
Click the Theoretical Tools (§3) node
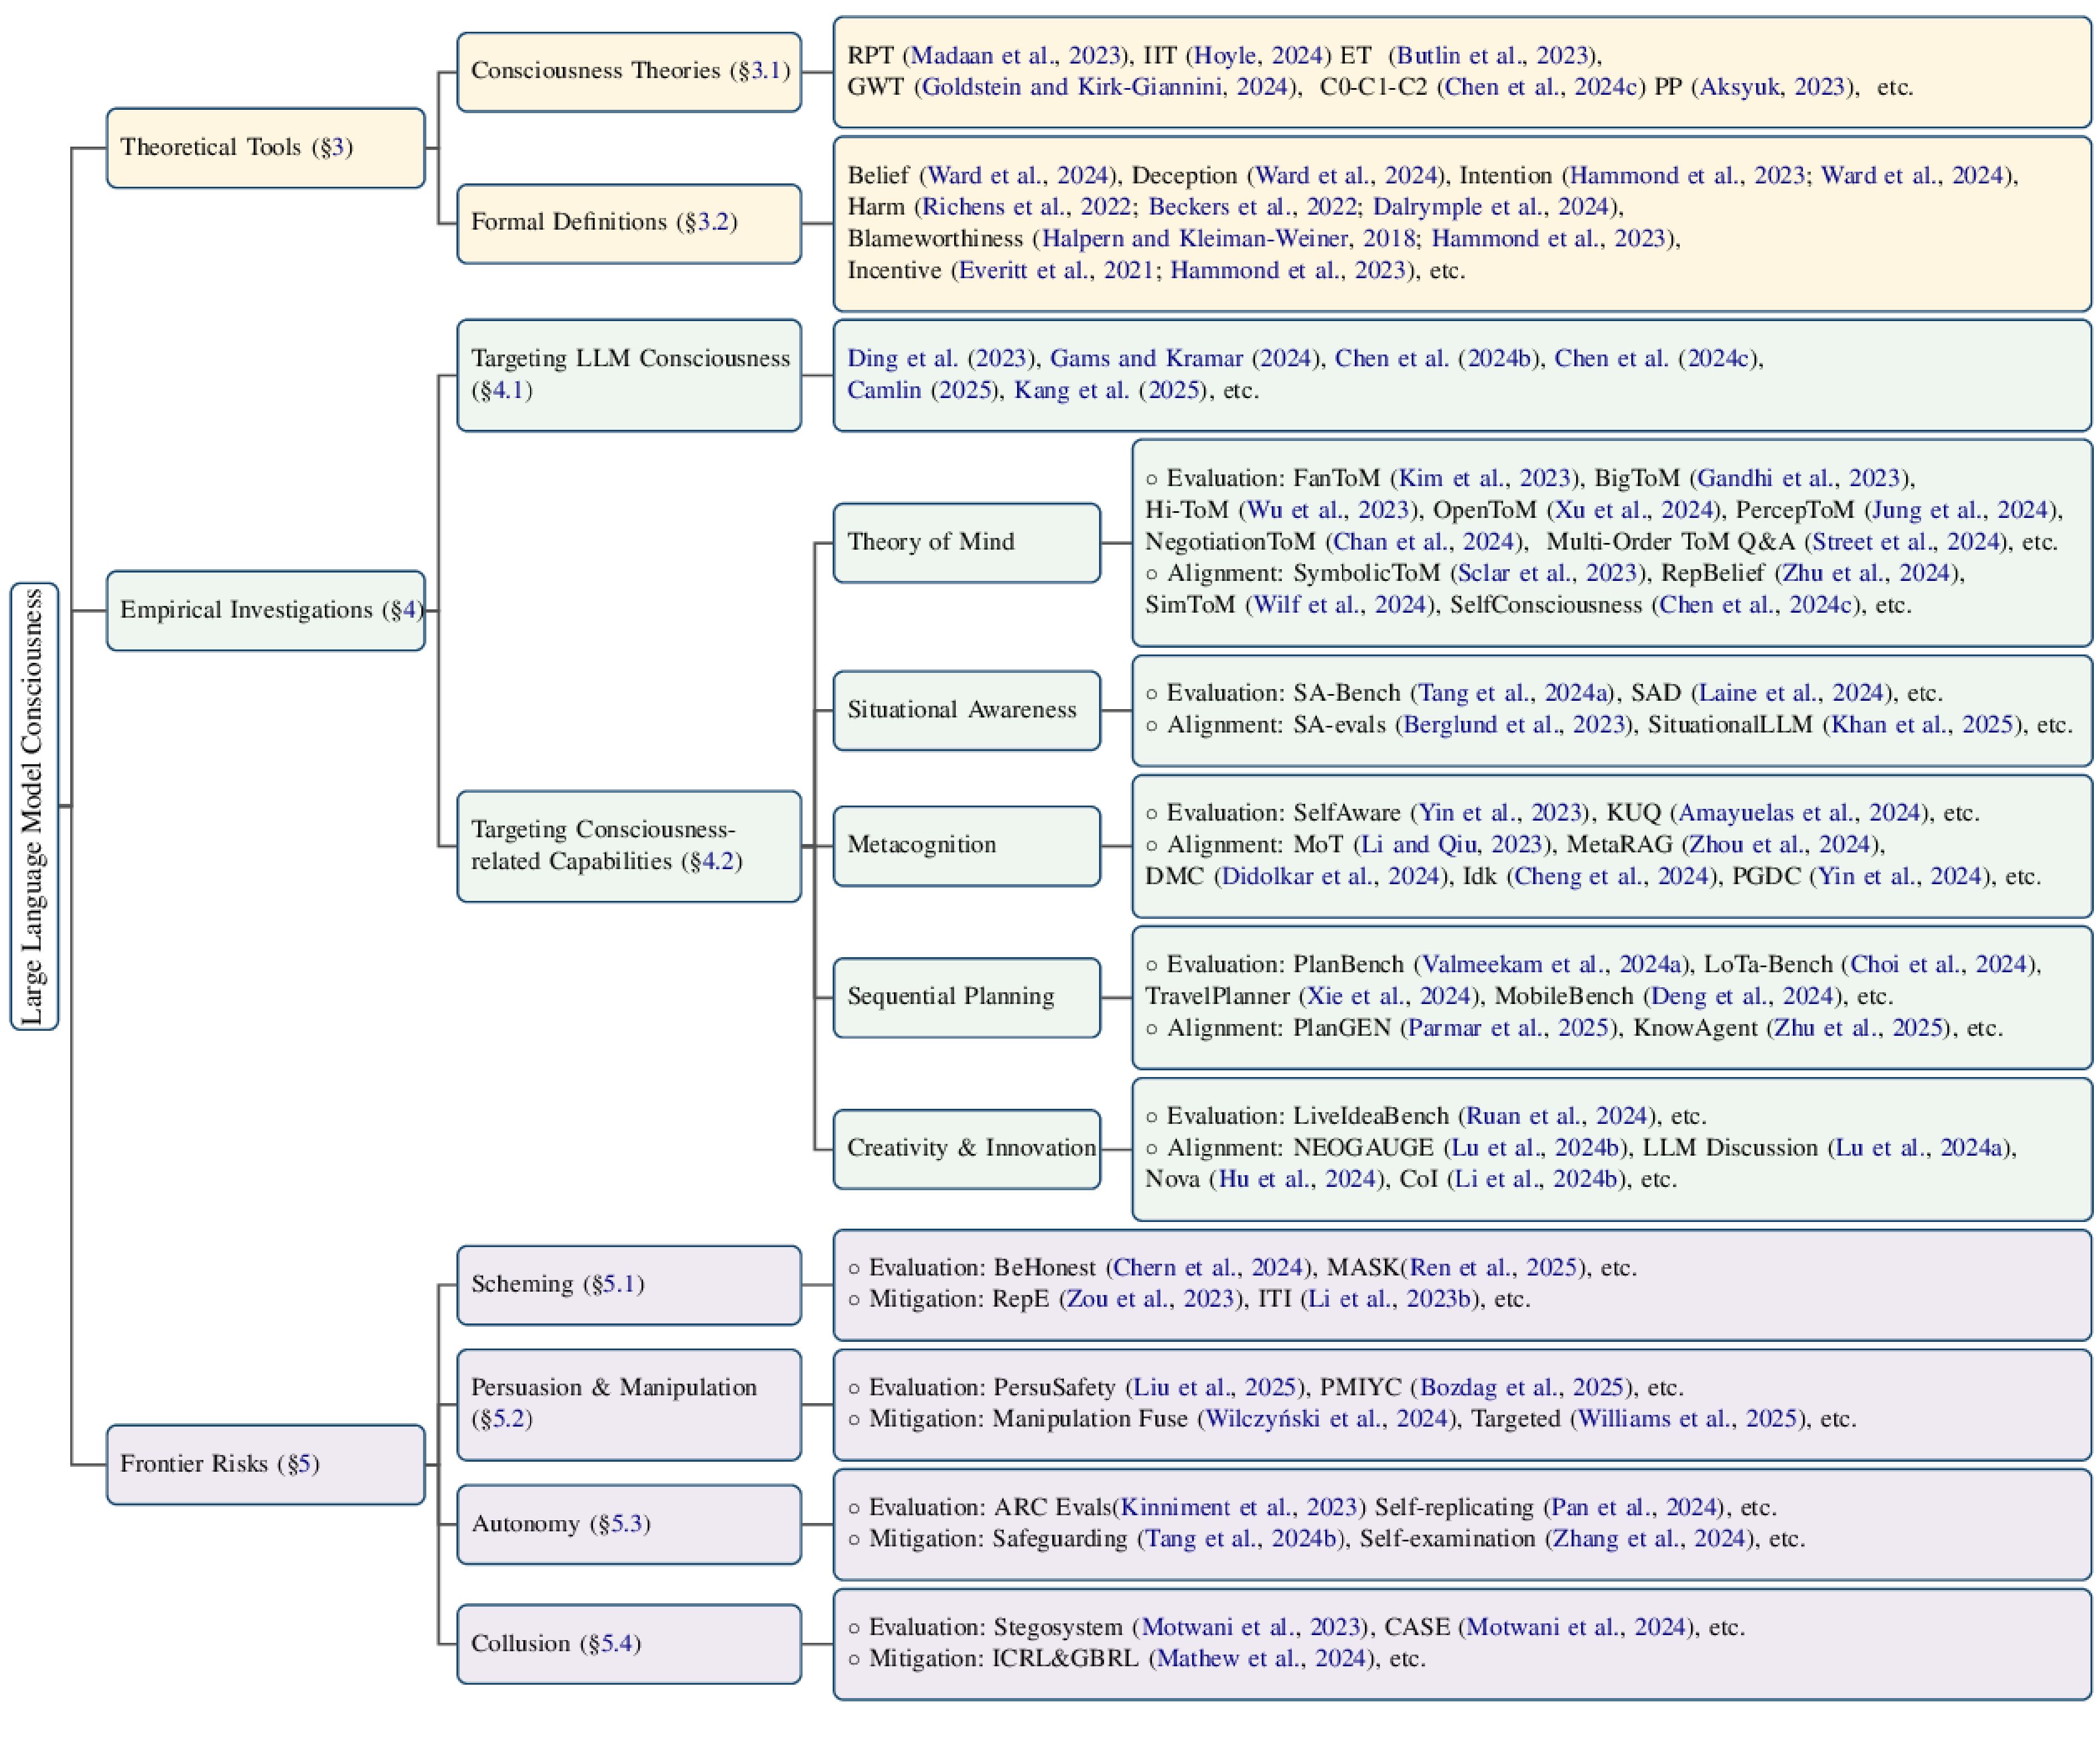265,148
